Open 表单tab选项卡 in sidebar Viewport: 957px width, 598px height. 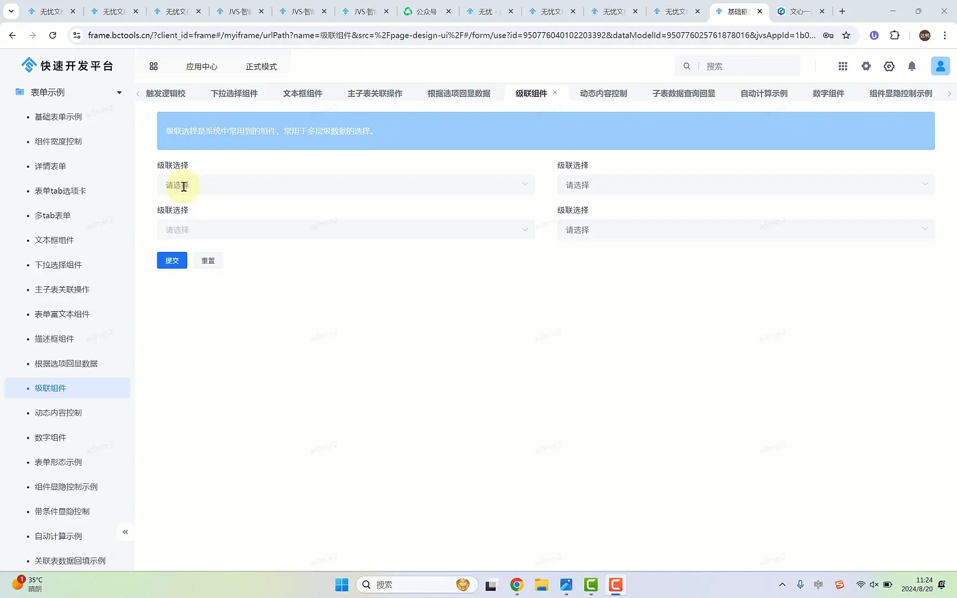click(60, 190)
